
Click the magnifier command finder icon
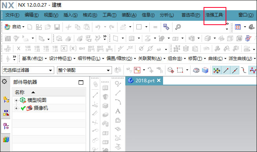178,27
